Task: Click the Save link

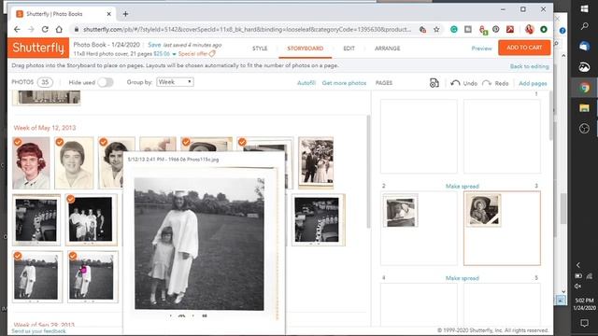Action: click(x=154, y=45)
